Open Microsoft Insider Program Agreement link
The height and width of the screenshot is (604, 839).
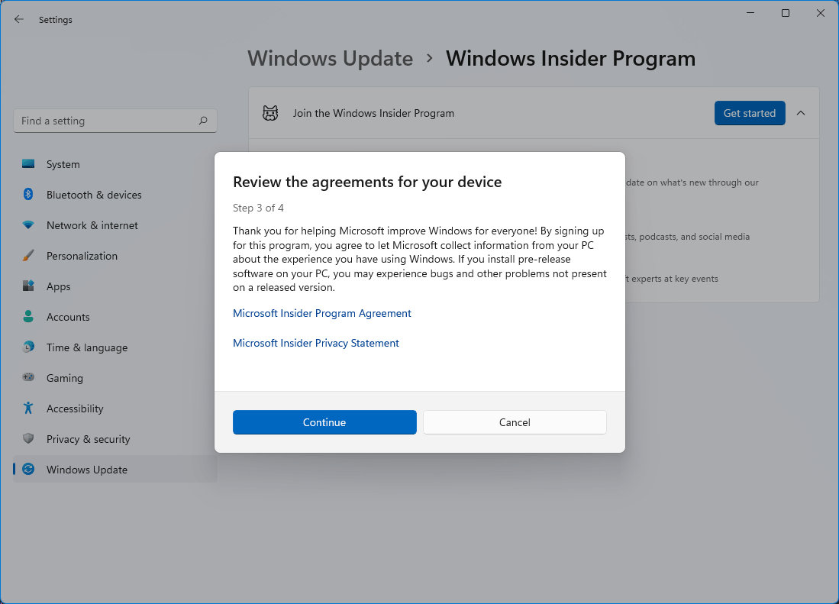321,313
